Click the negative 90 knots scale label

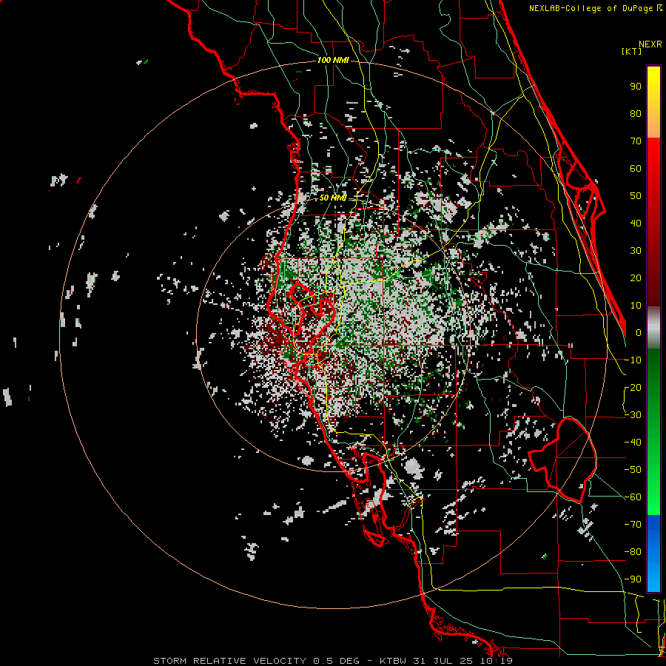633,579
